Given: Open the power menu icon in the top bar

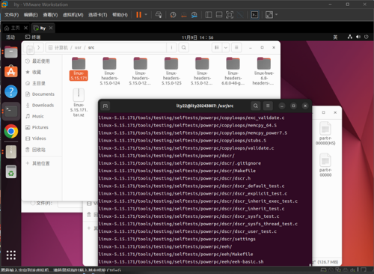Looking at the screenshot, I should tap(366, 37).
